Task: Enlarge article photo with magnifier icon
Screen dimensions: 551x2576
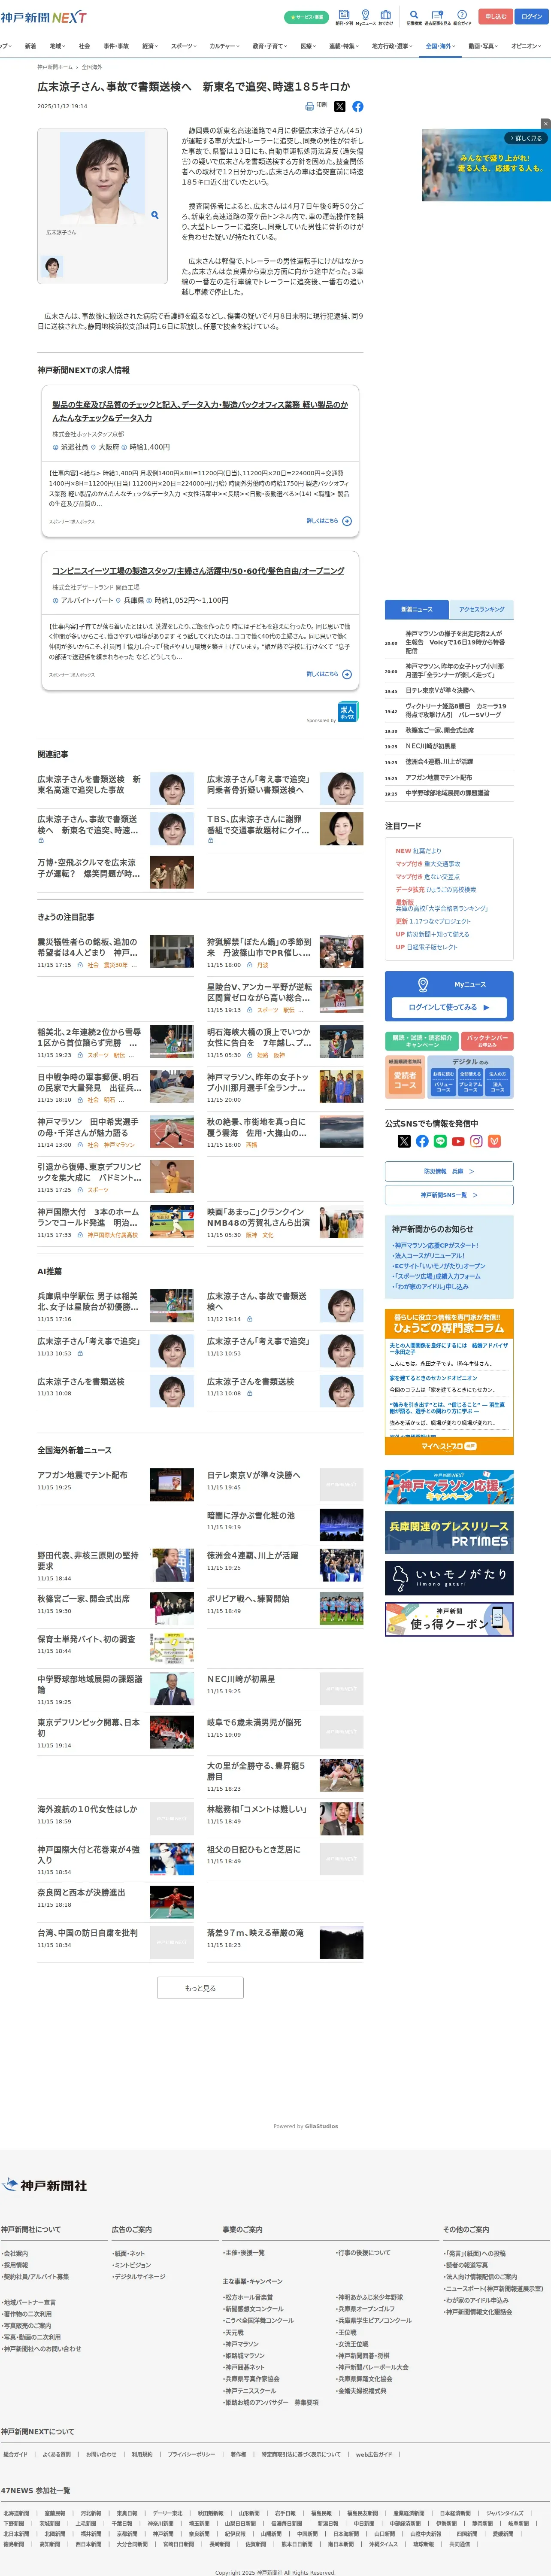Action: pos(154,215)
